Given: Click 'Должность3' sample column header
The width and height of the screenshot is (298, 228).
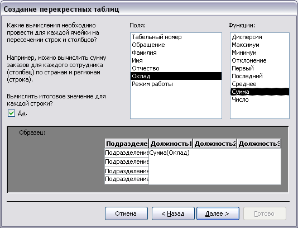Looking at the screenshot, I should pyautogui.click(x=259, y=144).
